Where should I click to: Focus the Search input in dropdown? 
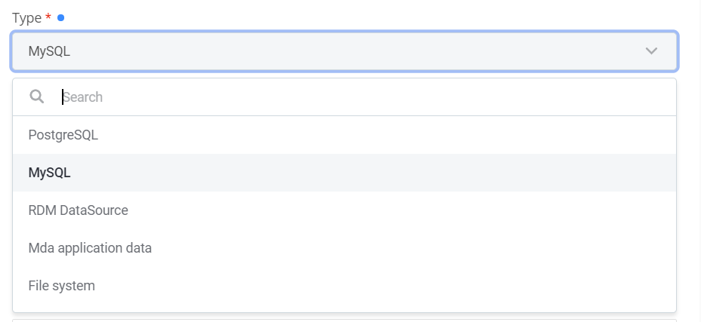pos(363,97)
